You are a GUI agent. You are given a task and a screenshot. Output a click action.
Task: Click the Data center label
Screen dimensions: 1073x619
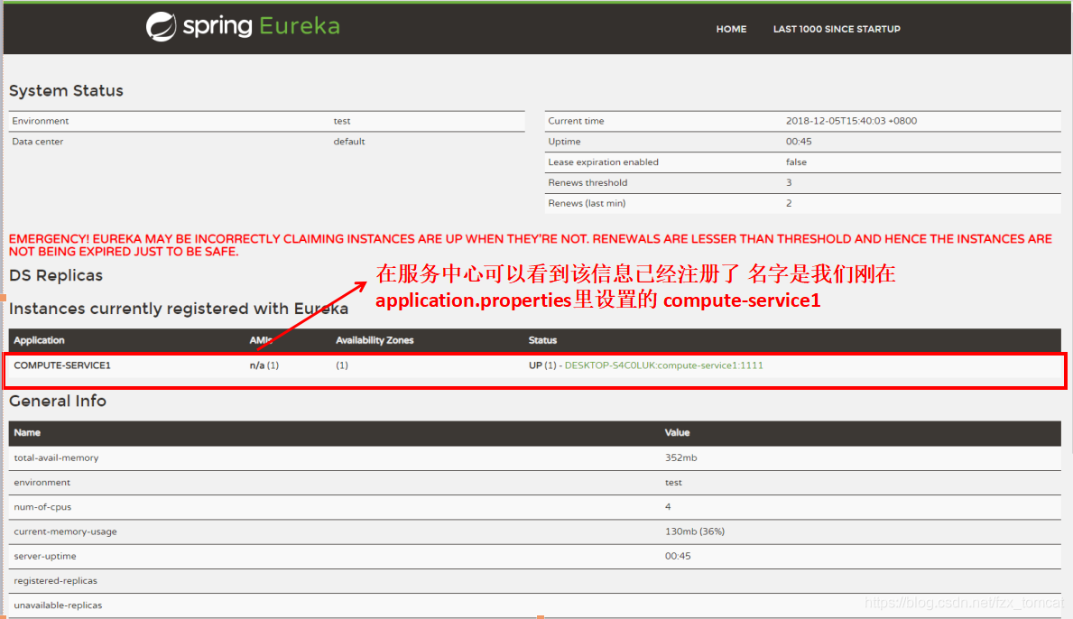tap(38, 142)
